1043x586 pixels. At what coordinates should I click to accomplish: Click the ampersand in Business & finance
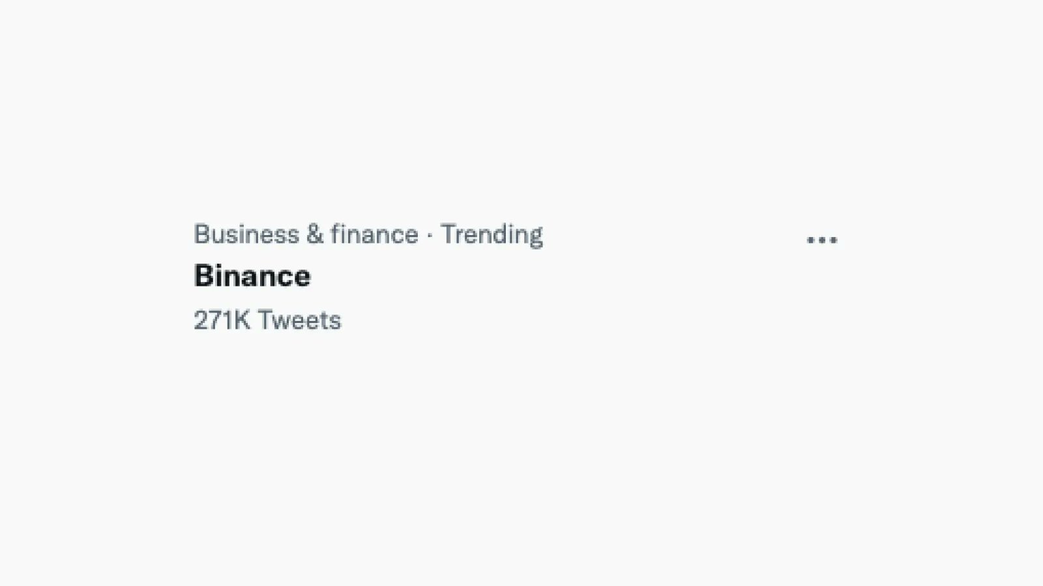click(x=315, y=234)
